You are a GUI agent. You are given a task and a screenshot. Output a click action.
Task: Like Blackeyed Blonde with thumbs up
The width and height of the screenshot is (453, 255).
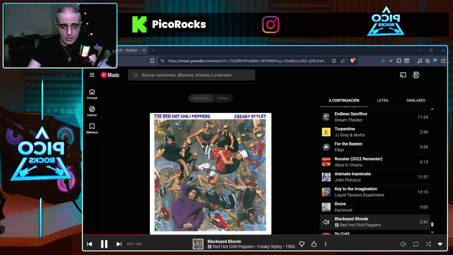tap(314, 244)
